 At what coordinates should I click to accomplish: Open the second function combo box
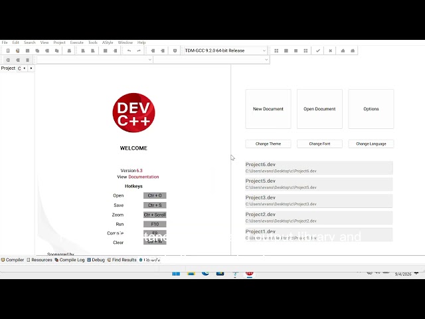click(x=211, y=60)
